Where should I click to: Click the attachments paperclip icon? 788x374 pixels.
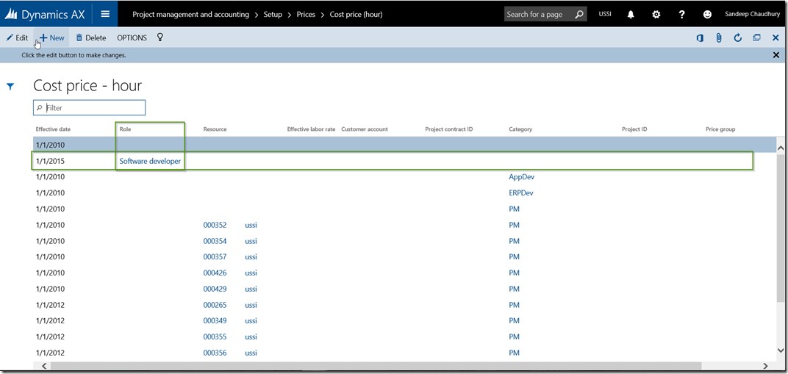click(719, 37)
